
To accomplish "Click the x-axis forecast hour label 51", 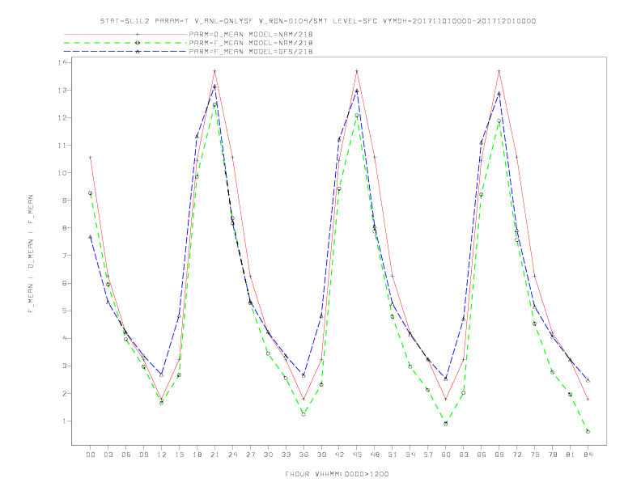I will point(393,455).
